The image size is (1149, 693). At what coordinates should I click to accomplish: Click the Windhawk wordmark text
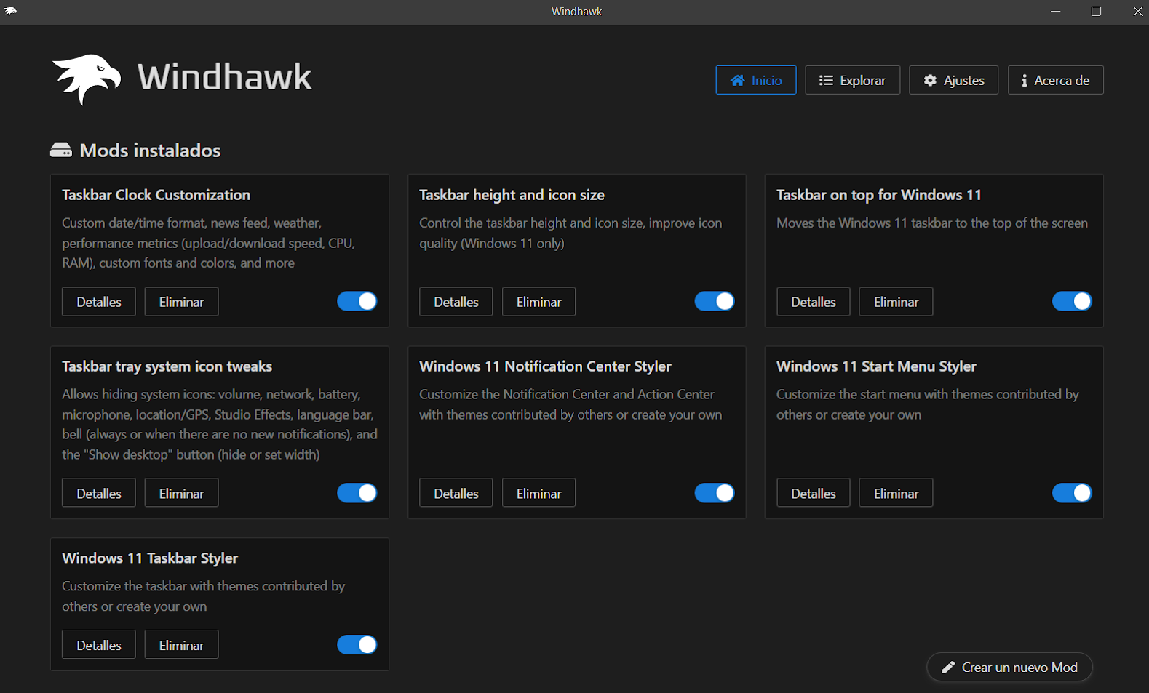(x=225, y=77)
